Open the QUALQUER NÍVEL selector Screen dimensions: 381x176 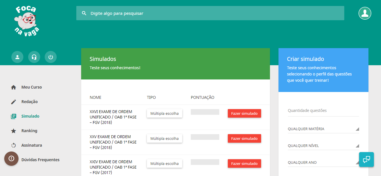[323, 146]
